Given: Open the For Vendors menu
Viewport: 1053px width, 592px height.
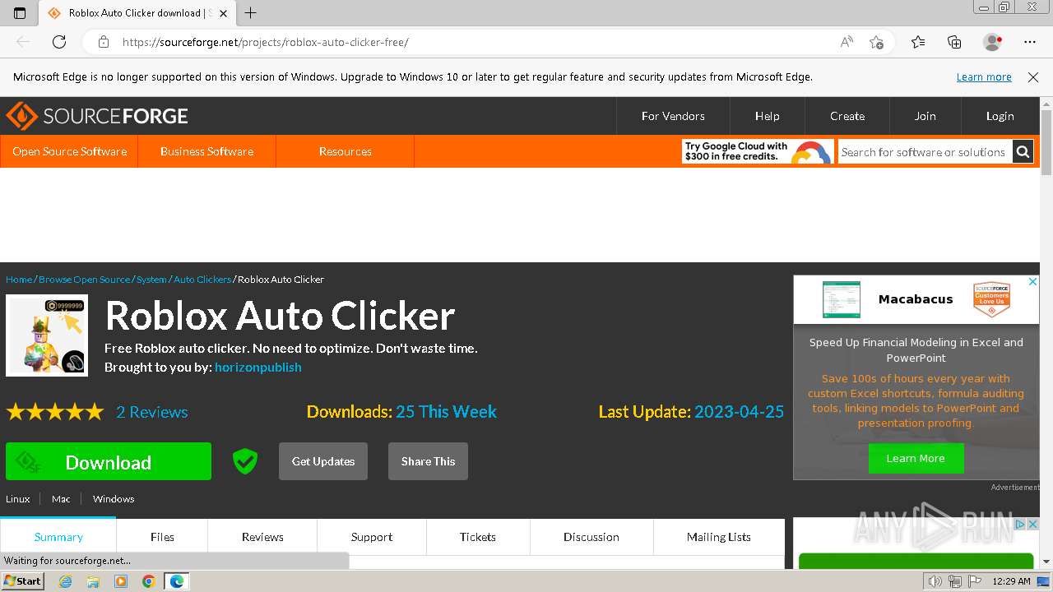Looking at the screenshot, I should click(673, 116).
